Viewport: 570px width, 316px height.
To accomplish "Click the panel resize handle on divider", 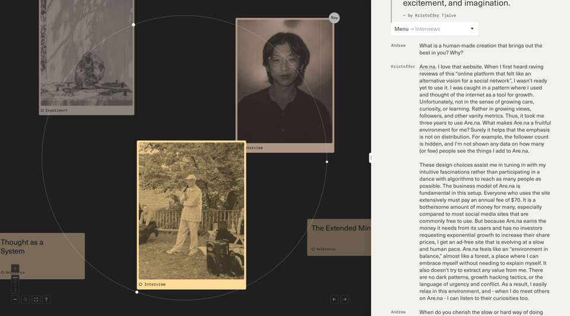I will point(370,157).
